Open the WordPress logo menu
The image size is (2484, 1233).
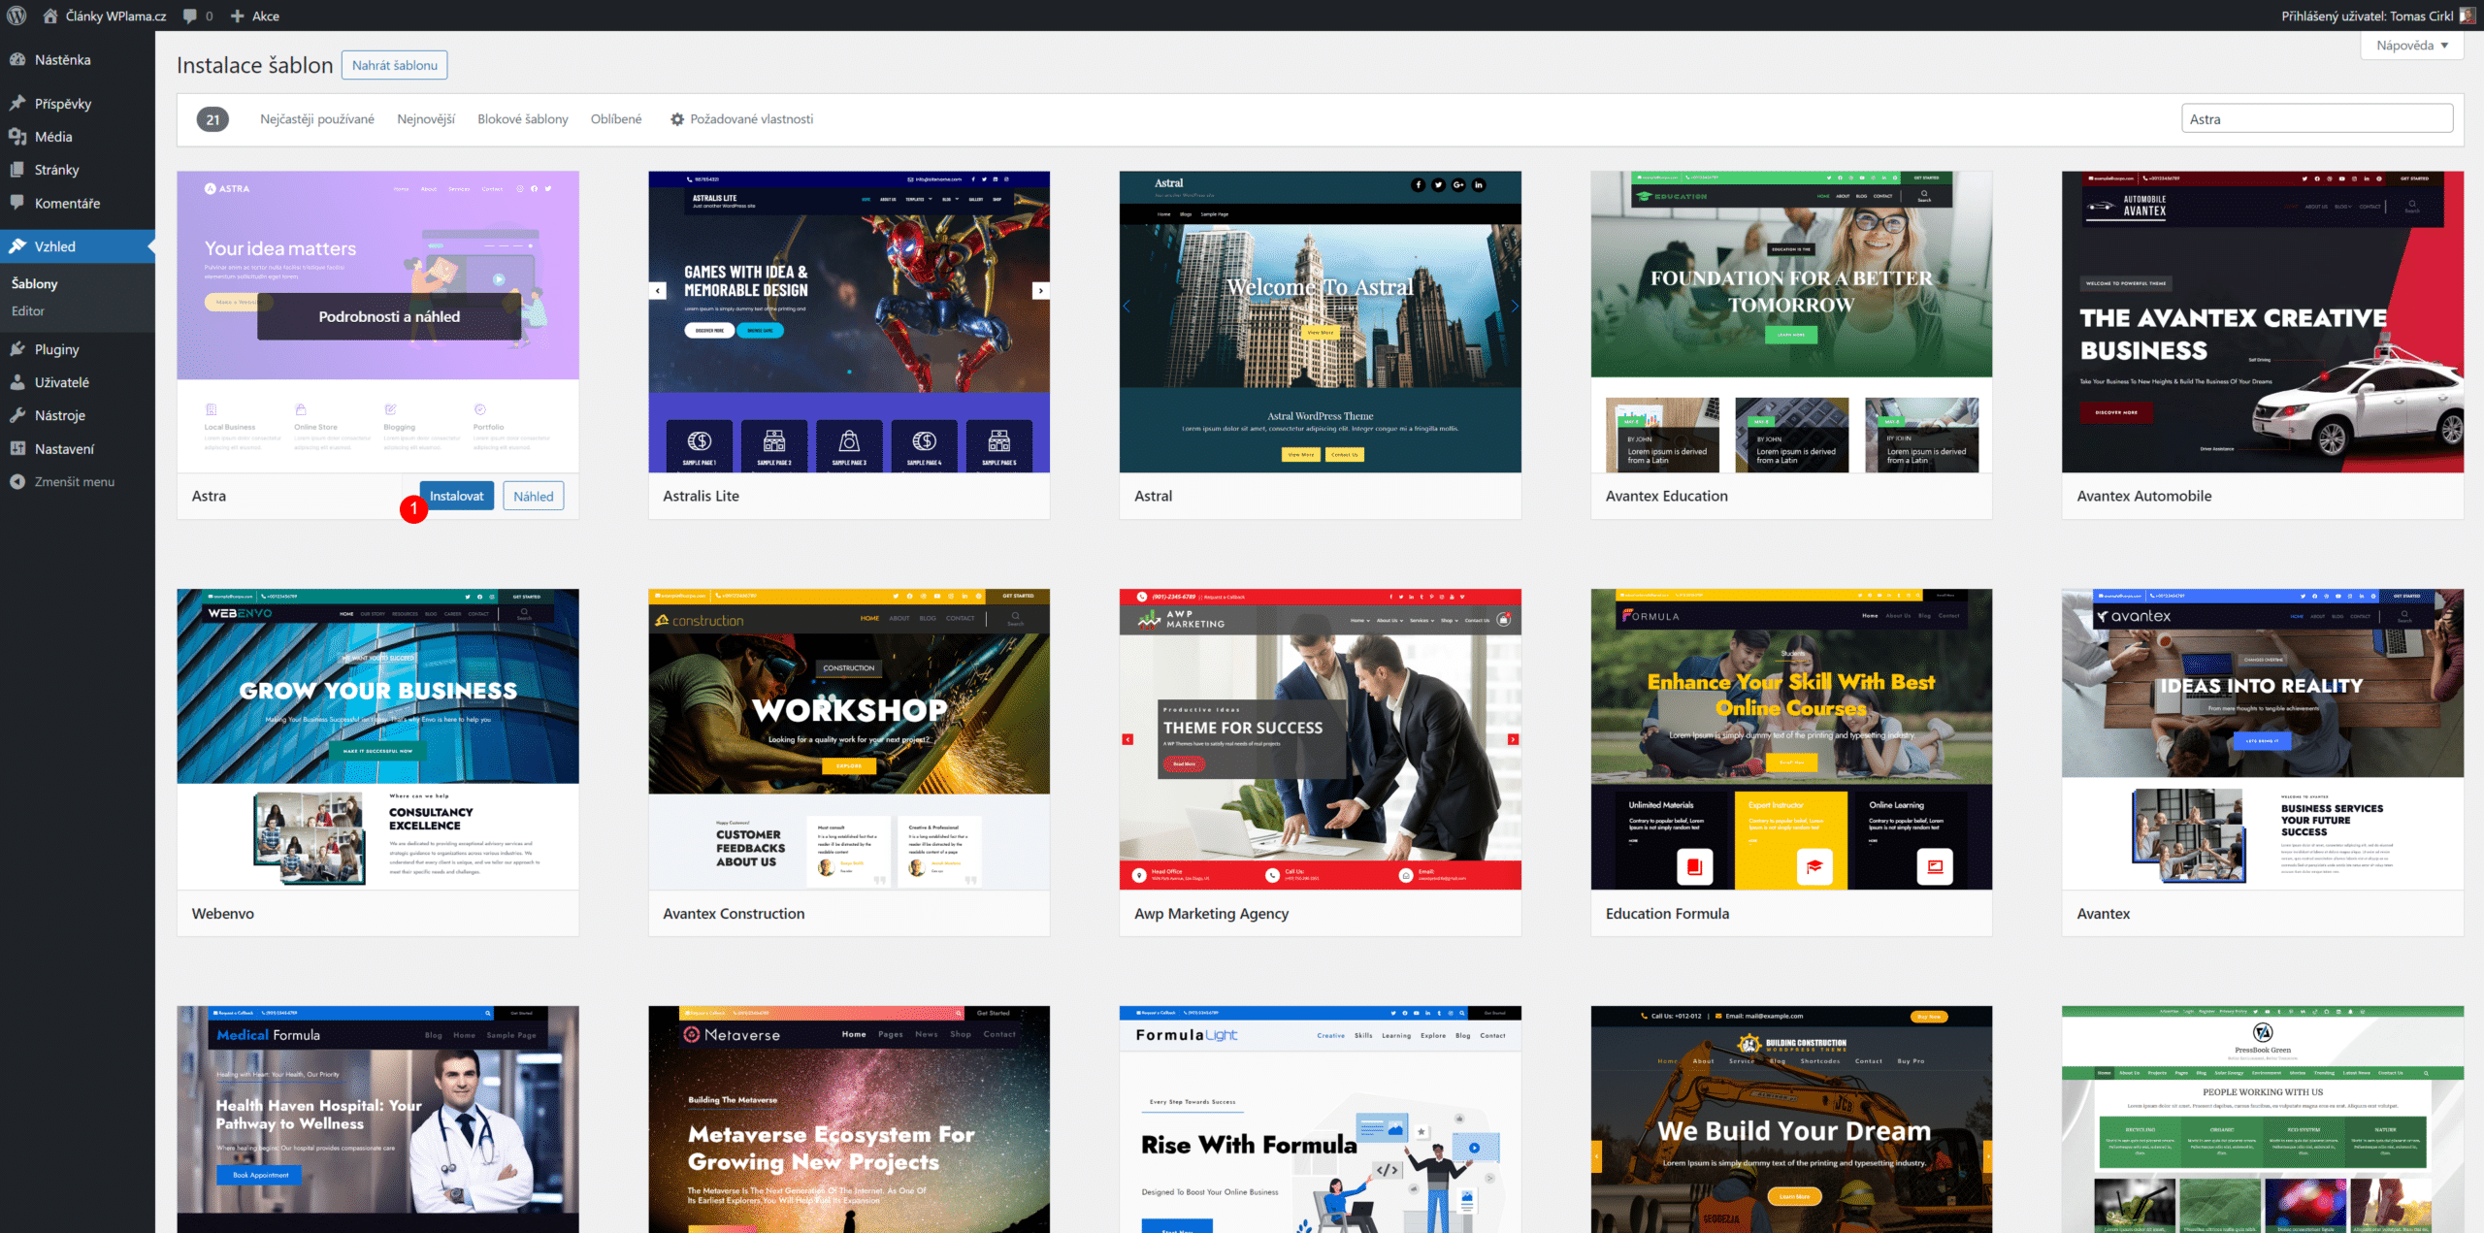16,16
